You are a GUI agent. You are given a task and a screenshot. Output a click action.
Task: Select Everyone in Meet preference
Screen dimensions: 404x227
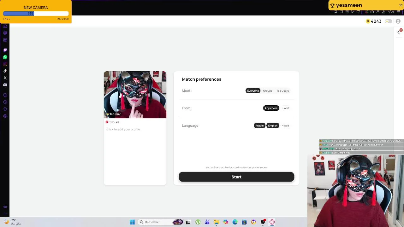[x=253, y=91]
